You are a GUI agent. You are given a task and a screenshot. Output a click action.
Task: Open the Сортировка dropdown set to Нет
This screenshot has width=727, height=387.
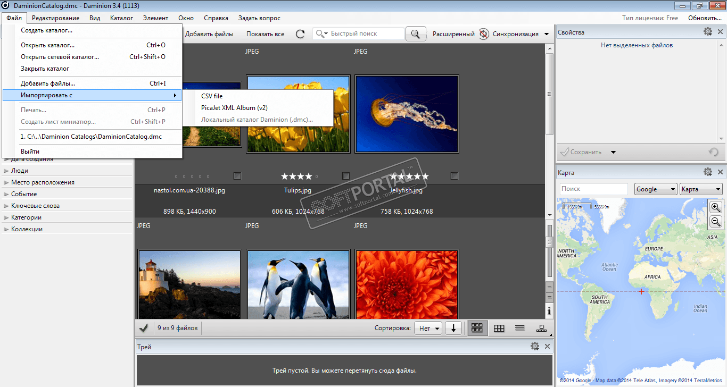point(428,328)
